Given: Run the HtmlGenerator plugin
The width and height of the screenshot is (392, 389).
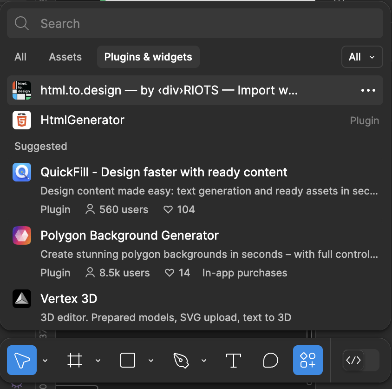Looking at the screenshot, I should pos(195,120).
